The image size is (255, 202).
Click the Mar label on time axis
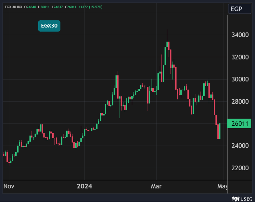(156, 186)
